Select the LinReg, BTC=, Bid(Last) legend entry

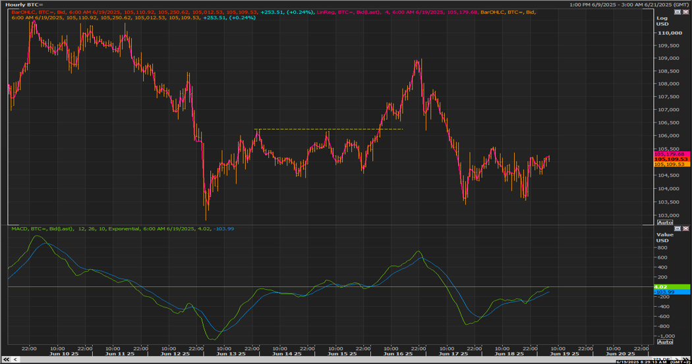click(349, 12)
